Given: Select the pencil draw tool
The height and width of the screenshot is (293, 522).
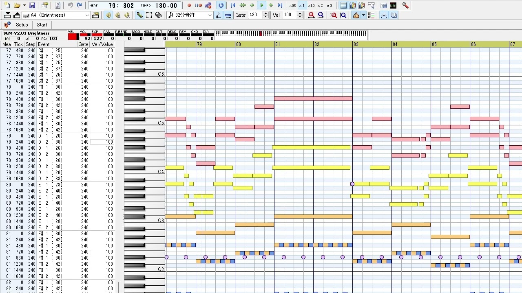Looking at the screenshot, I should pos(139,15).
